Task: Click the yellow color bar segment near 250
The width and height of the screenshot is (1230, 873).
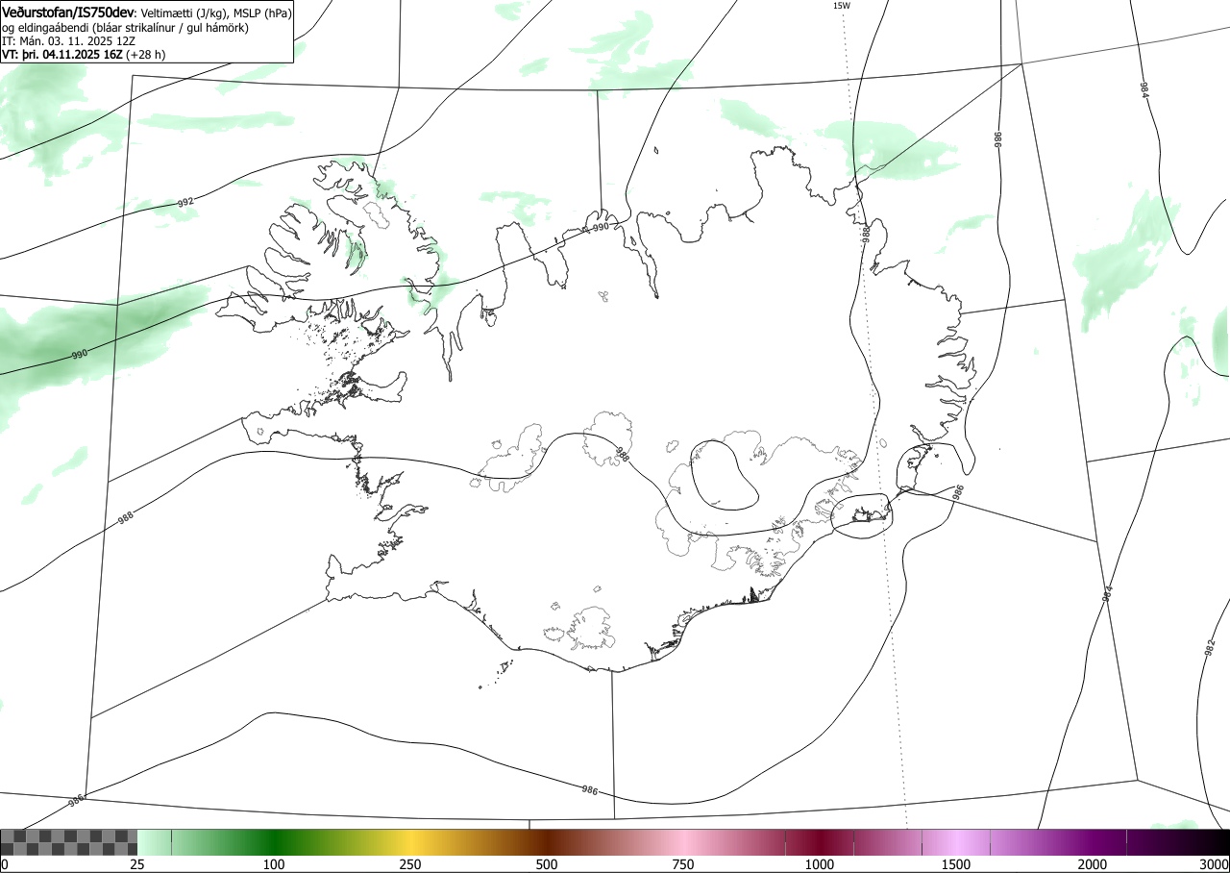Action: click(x=410, y=842)
